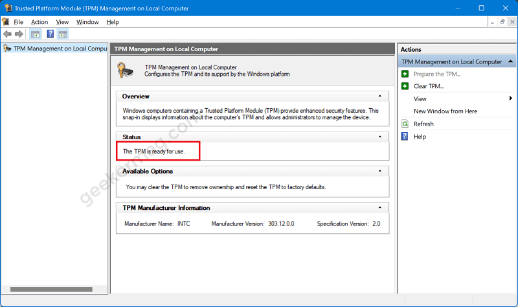Collapse the Overview section
The height and width of the screenshot is (307, 518).
380,96
